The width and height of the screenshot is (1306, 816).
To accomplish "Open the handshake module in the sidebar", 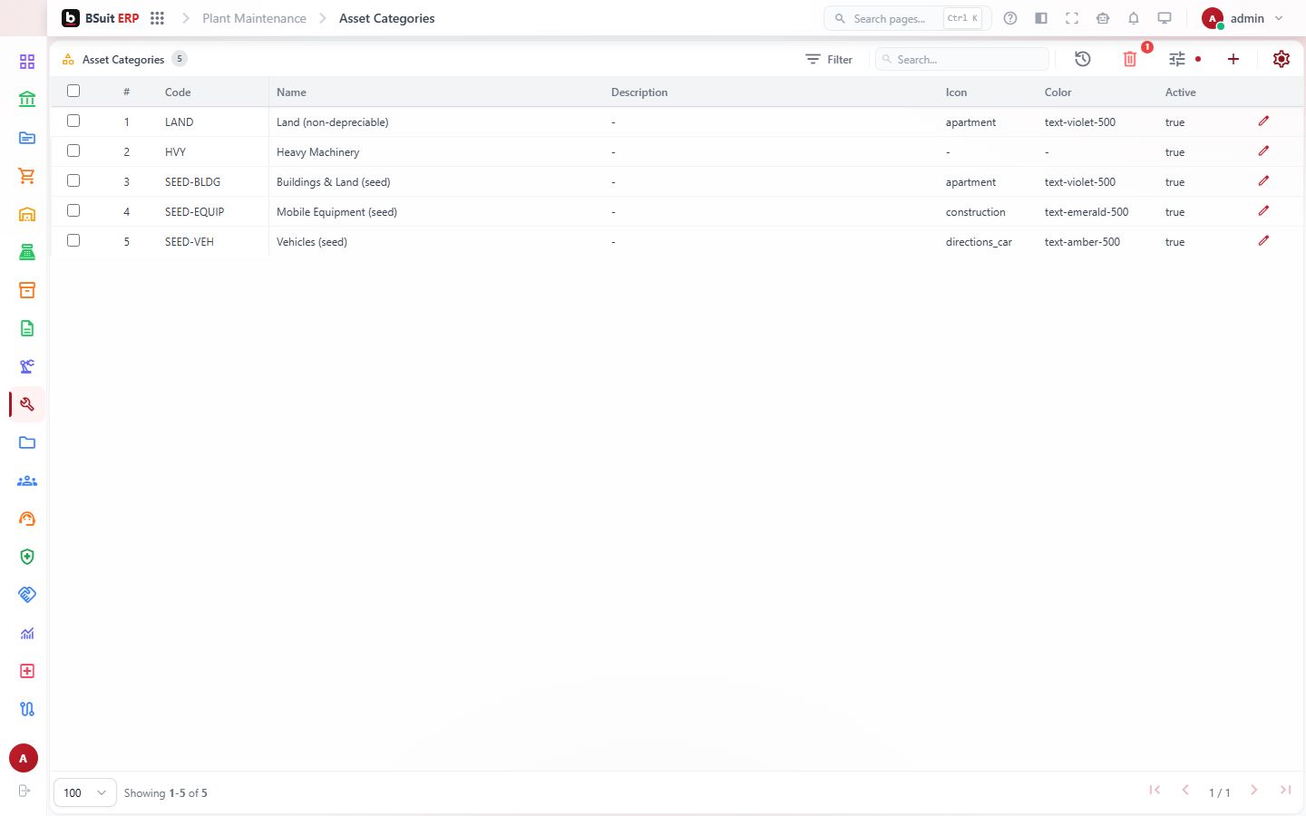I will (27, 595).
